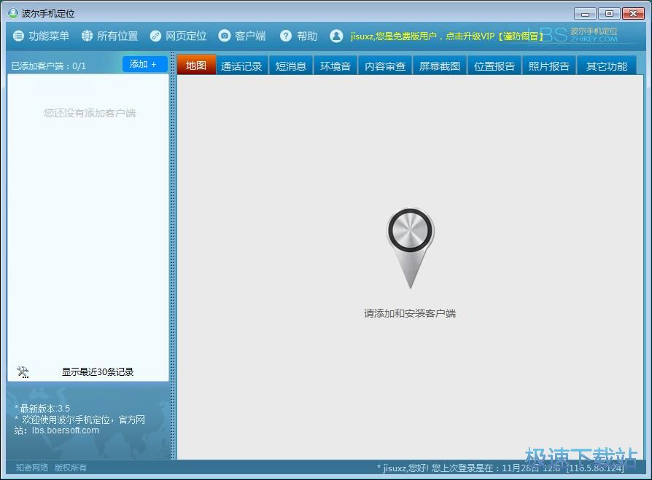Click 显示最近30条记录 label
This screenshot has width=652, height=480.
click(98, 372)
